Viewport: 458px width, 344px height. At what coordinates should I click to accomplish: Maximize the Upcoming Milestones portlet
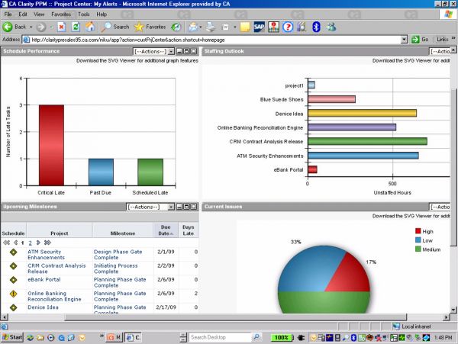pyautogui.click(x=186, y=207)
